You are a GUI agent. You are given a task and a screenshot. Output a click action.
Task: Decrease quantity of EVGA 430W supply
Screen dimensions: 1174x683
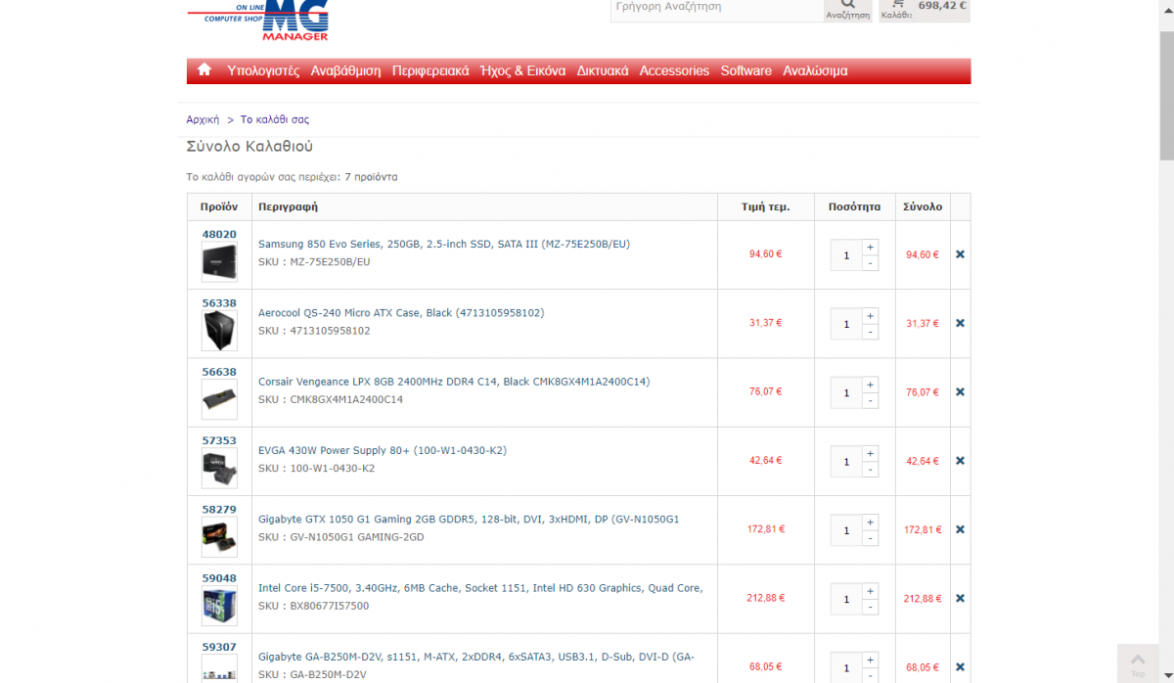click(x=871, y=469)
